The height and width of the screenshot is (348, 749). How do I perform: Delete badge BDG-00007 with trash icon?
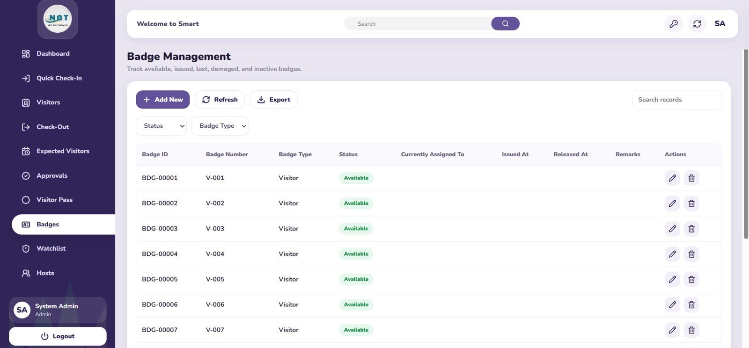[x=691, y=330]
